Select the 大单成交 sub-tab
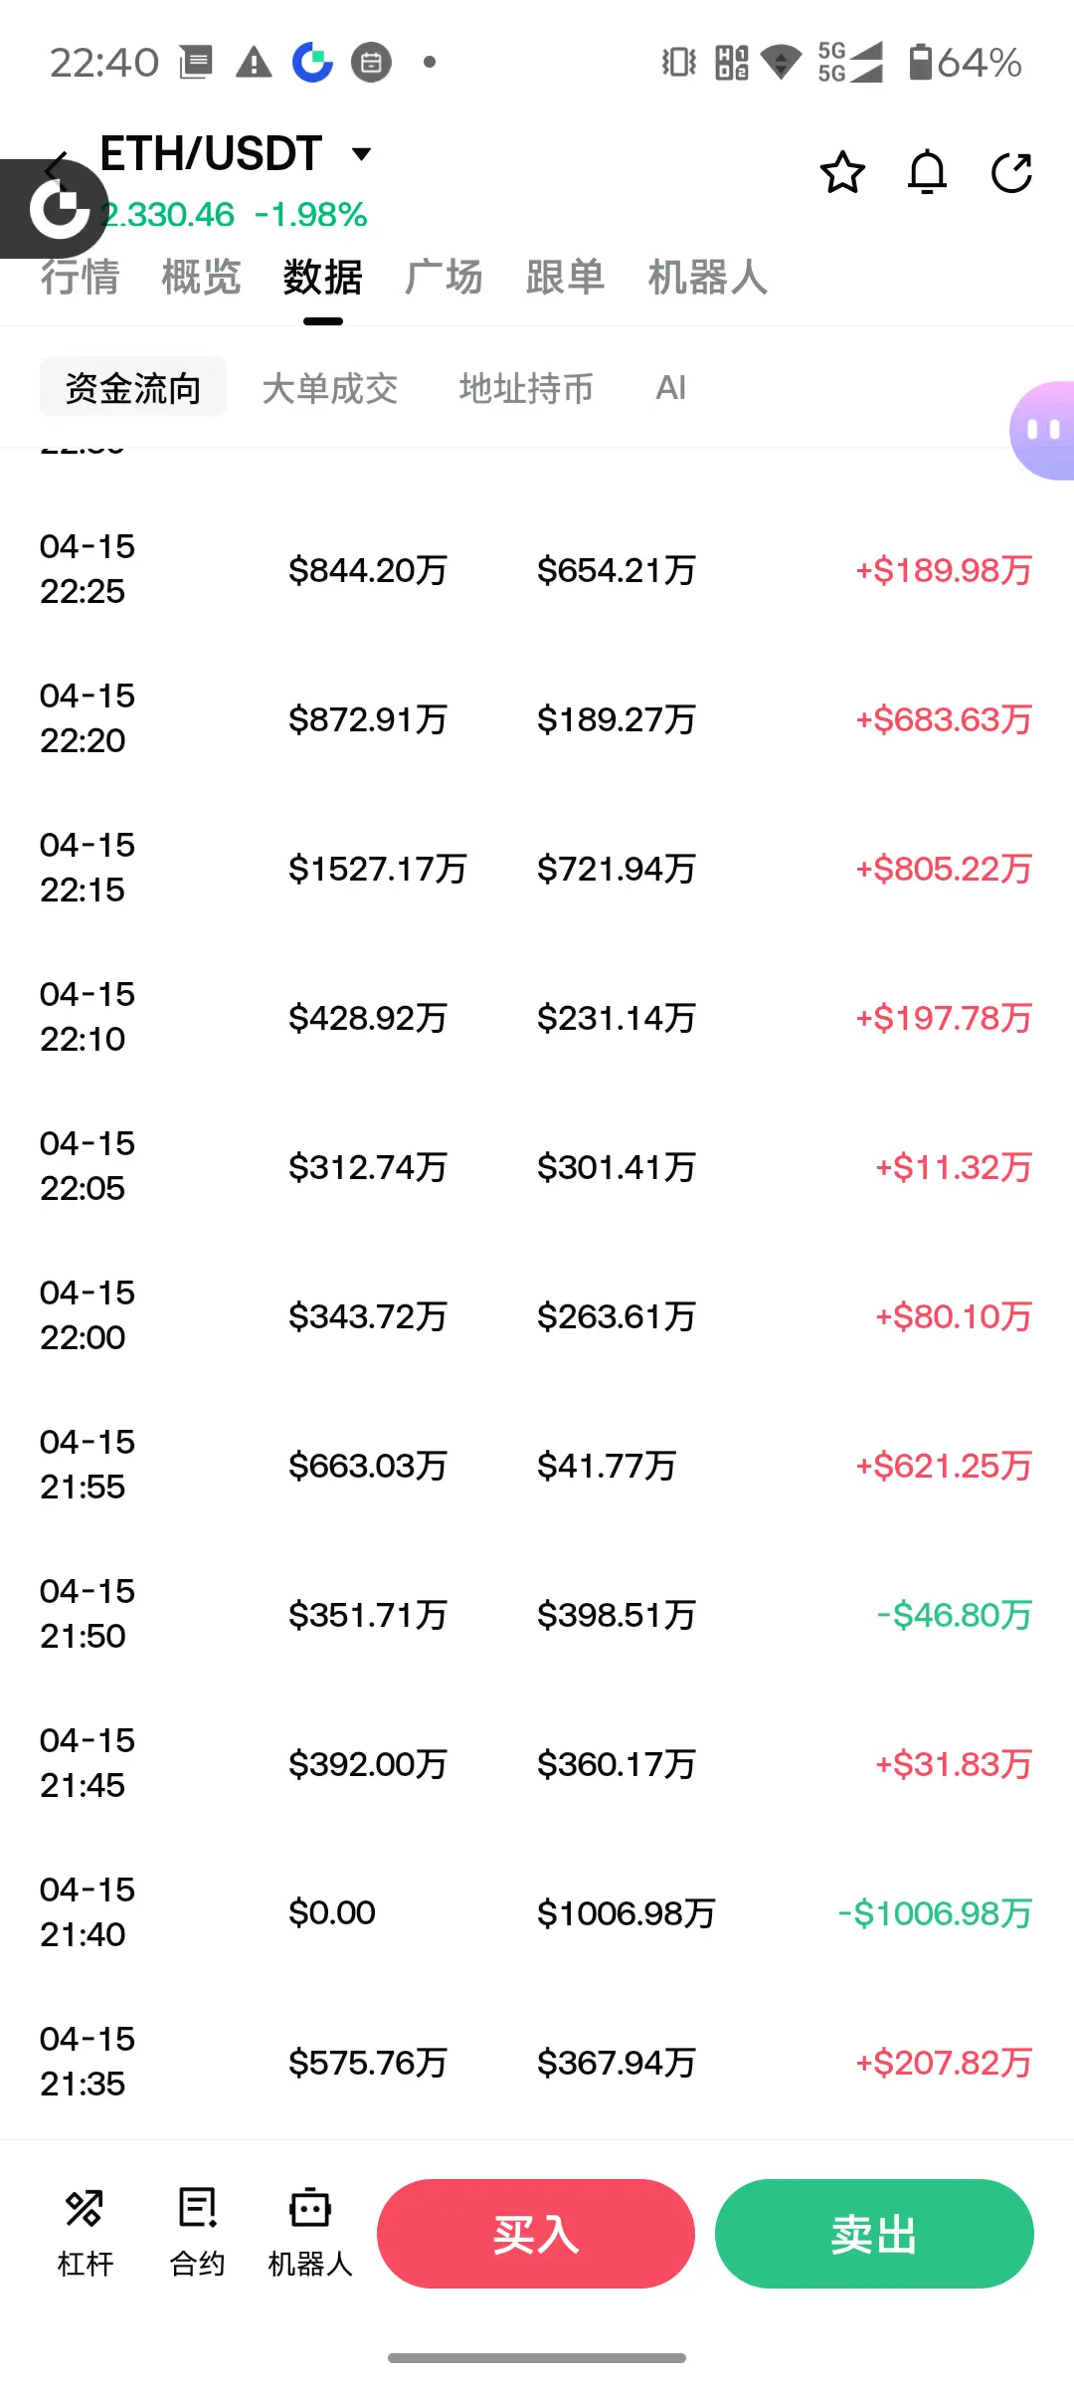This screenshot has width=1074, height=2388. [330, 387]
